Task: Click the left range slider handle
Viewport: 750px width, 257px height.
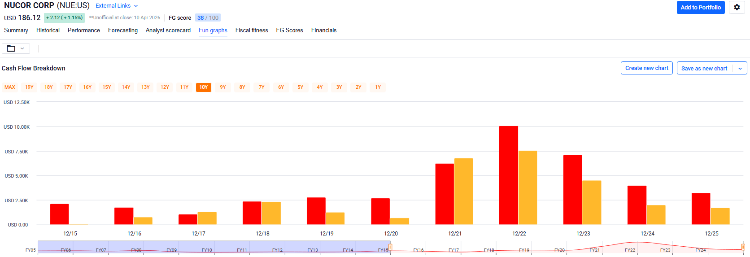Action: click(390, 247)
